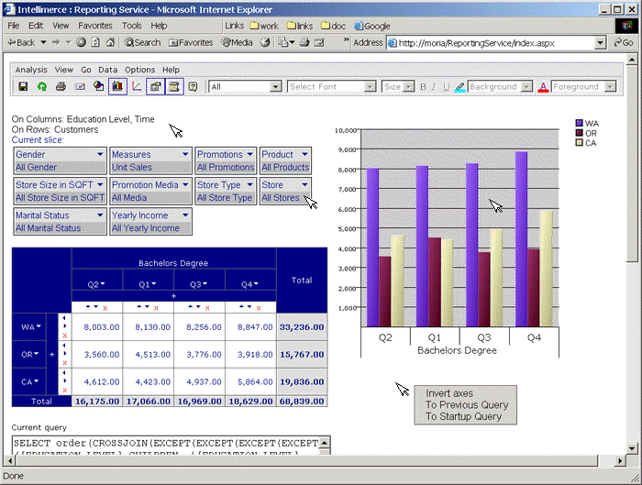Click the Bold formatting icon
This screenshot has width=642, height=485.
tap(424, 87)
